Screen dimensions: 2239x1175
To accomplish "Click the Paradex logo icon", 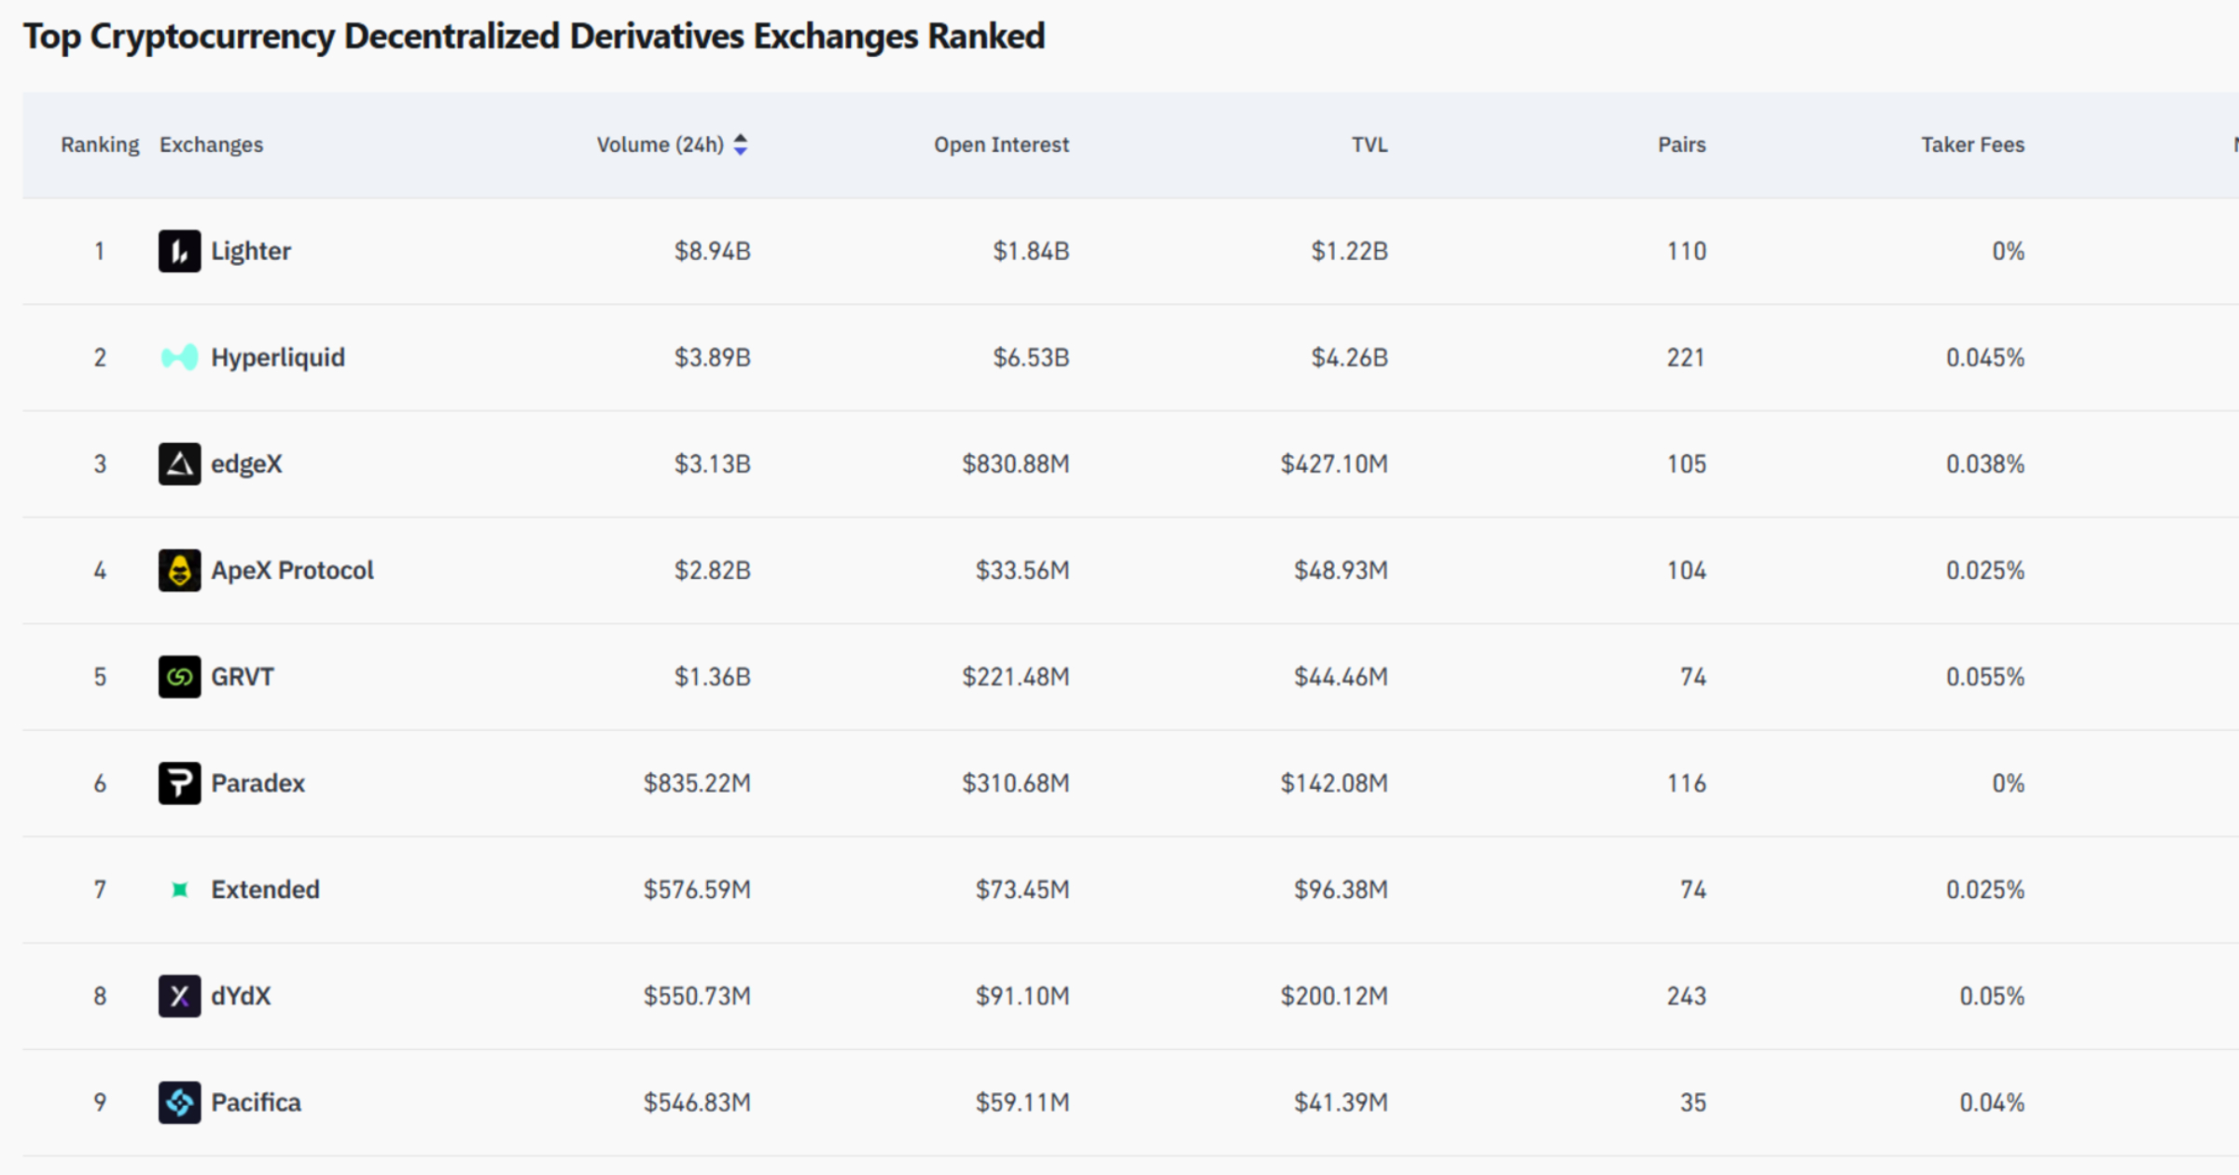I will pyautogui.click(x=179, y=783).
